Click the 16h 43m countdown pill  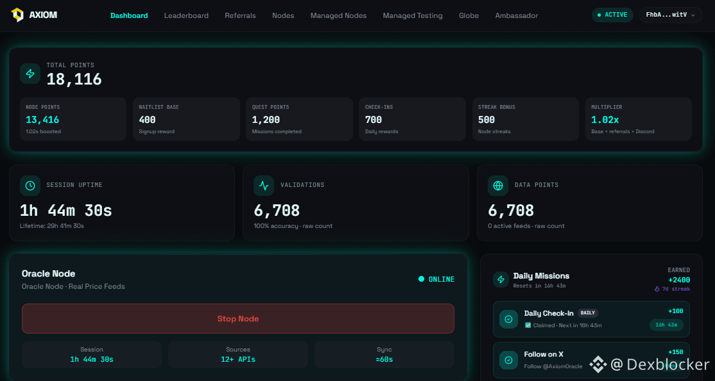[x=666, y=325]
